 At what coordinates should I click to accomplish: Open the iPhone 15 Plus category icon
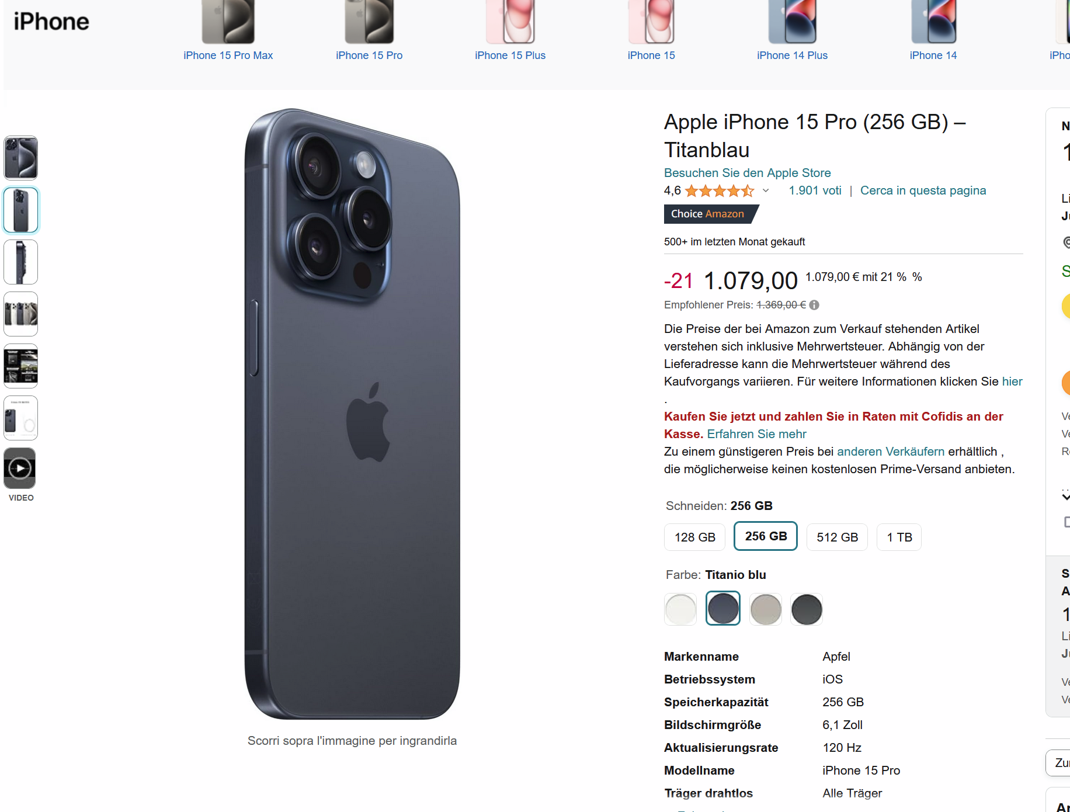click(510, 22)
